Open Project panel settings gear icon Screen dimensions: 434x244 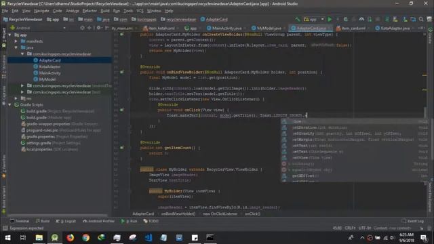pos(98,28)
